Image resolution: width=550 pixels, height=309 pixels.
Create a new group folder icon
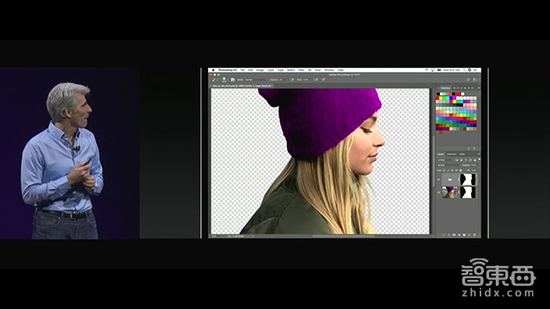coord(464,234)
